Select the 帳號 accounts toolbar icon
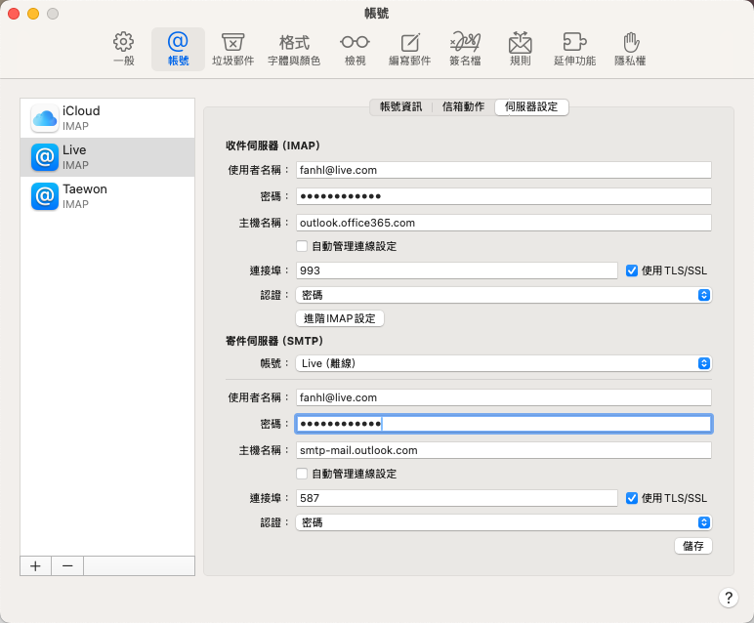 point(178,49)
